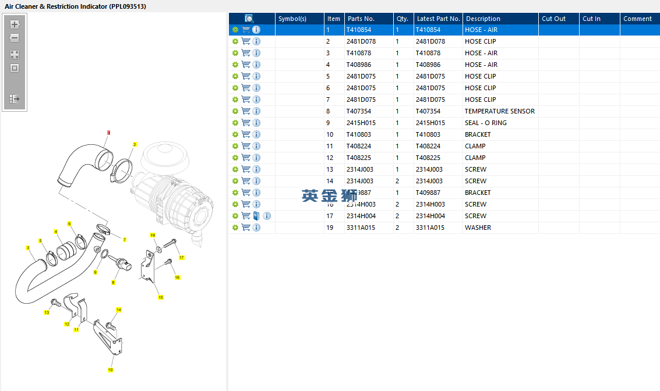Click callout 8 sensor label on diagram
Image resolution: width=660 pixels, height=391 pixels.
113,283
